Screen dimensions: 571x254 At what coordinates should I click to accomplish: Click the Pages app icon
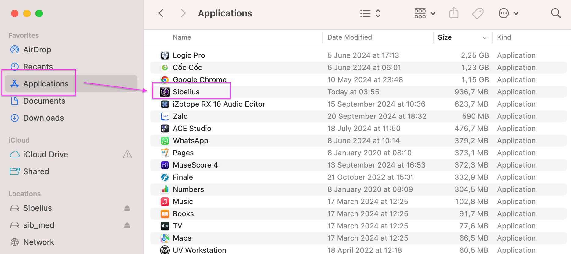165,153
